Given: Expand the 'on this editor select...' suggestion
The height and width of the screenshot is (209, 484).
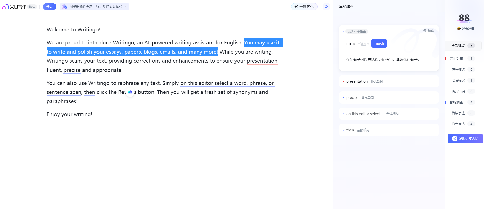Looking at the screenshot, I should coord(389,114).
